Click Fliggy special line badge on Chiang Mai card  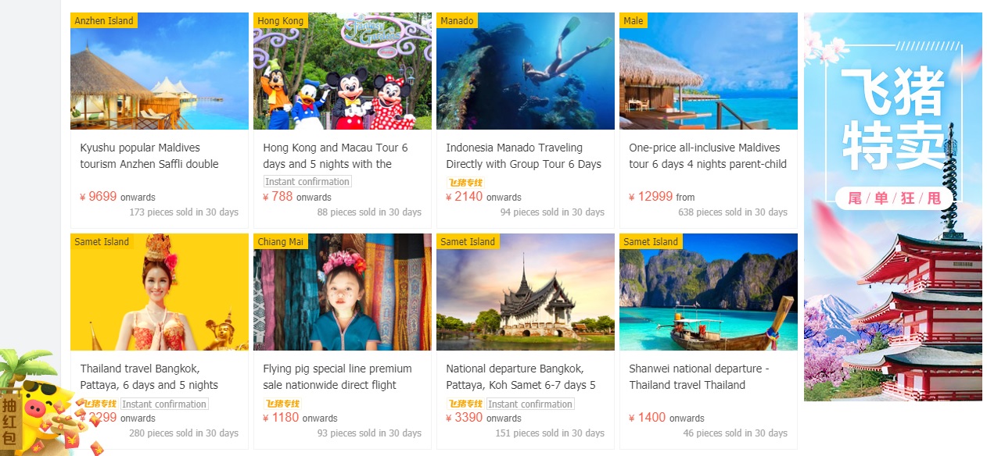282,404
